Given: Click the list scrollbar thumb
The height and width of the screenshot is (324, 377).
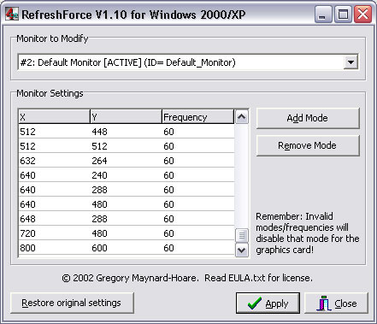Looking at the screenshot, I should pyautogui.click(x=242, y=235).
